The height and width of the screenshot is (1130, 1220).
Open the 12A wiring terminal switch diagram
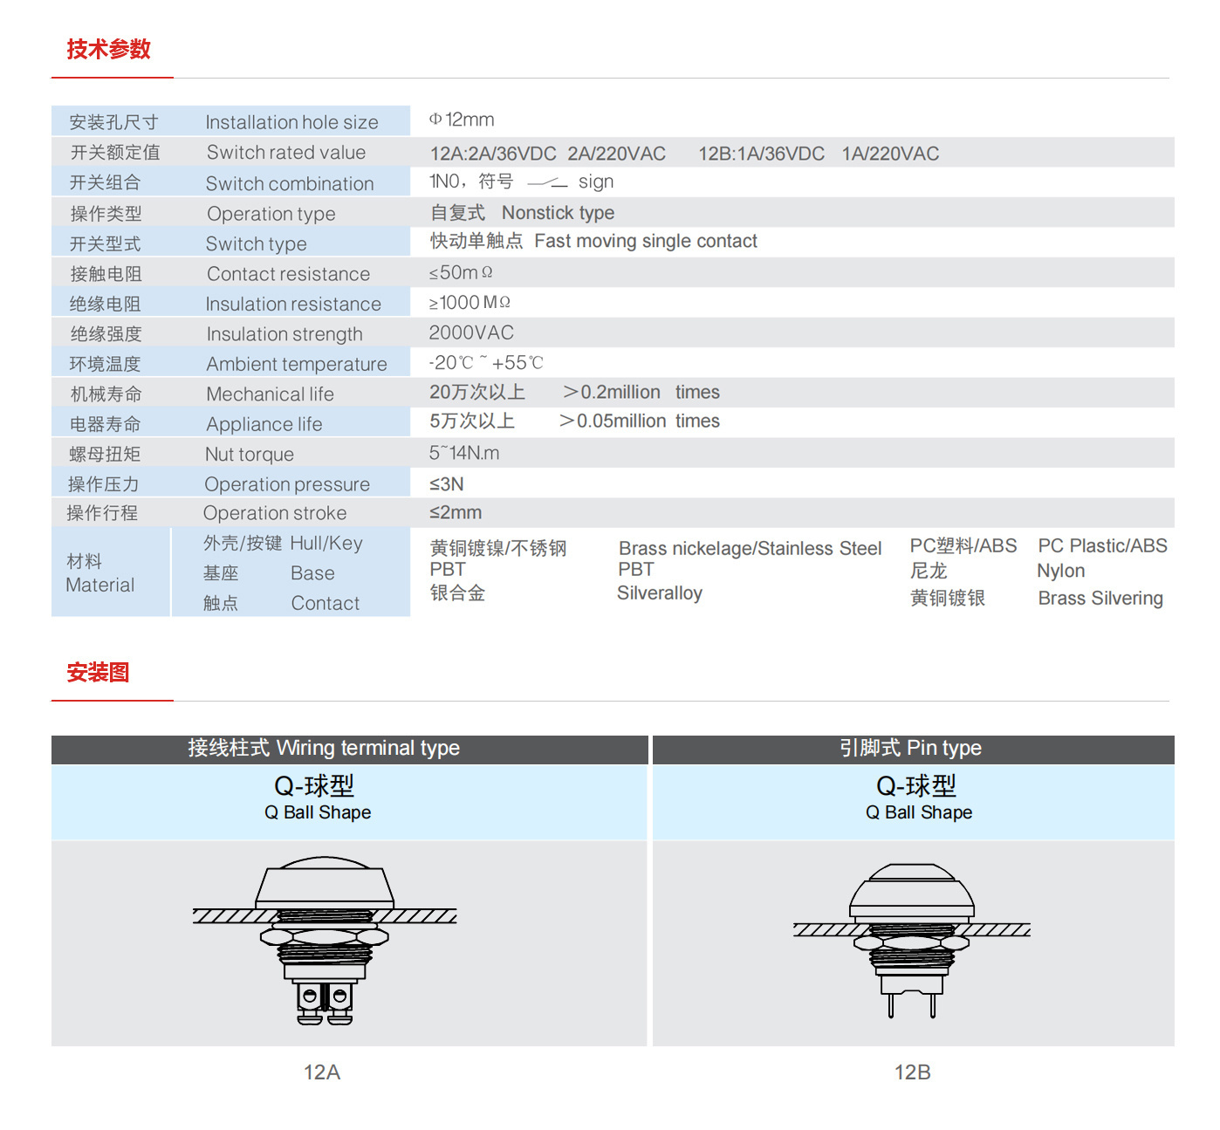point(325,941)
